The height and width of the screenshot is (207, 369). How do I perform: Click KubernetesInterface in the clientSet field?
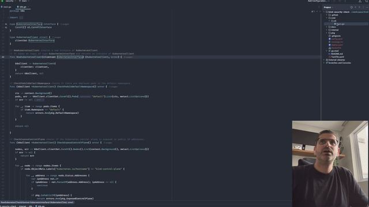42,40
